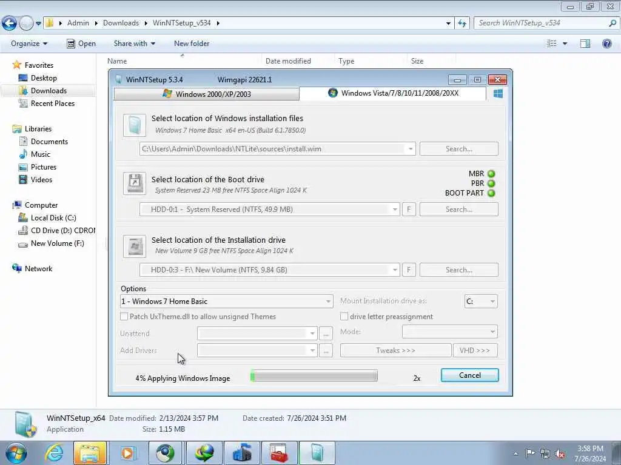621x465 pixels.
Task: Click Open in Explorer toolbar
Action: [81, 44]
